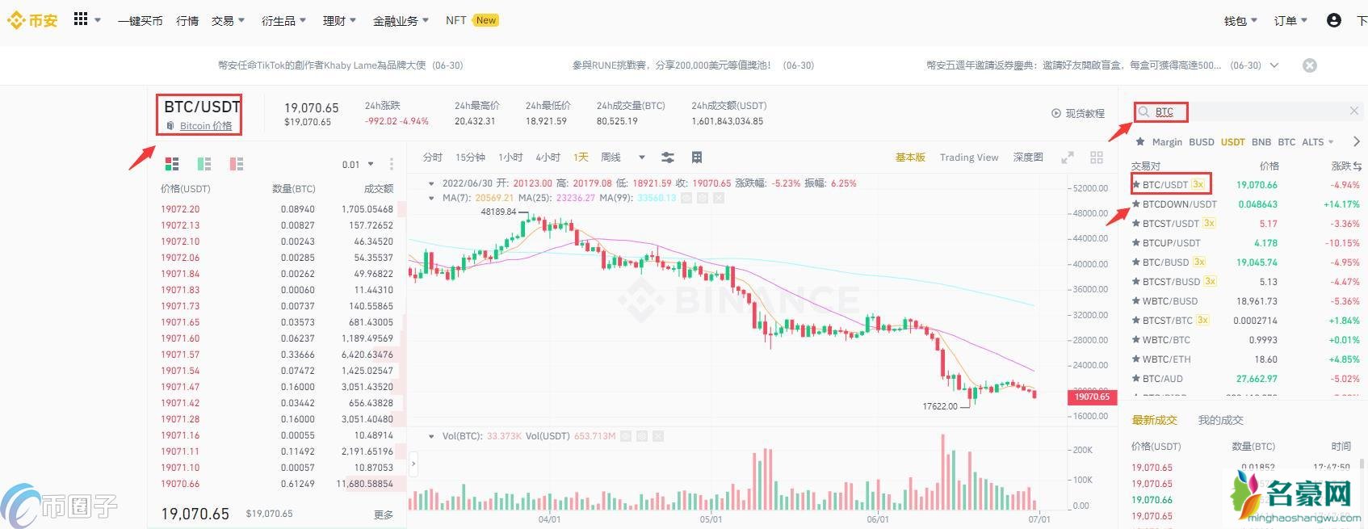Image resolution: width=1368 pixels, height=529 pixels.
Task: Show combined order book view icon
Action: coord(171,164)
